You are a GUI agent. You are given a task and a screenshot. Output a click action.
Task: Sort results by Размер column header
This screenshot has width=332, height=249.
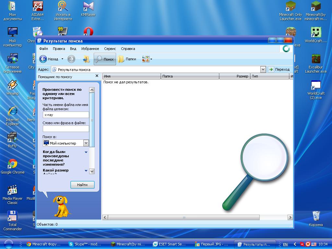coord(235,76)
